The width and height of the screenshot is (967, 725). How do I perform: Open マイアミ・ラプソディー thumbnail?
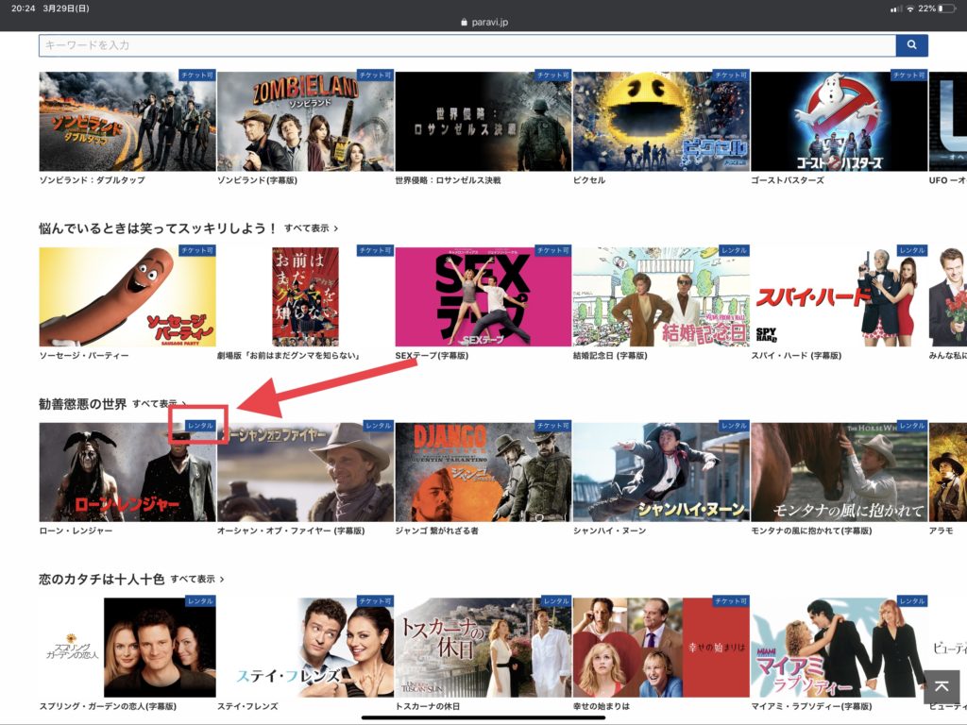tap(840, 648)
